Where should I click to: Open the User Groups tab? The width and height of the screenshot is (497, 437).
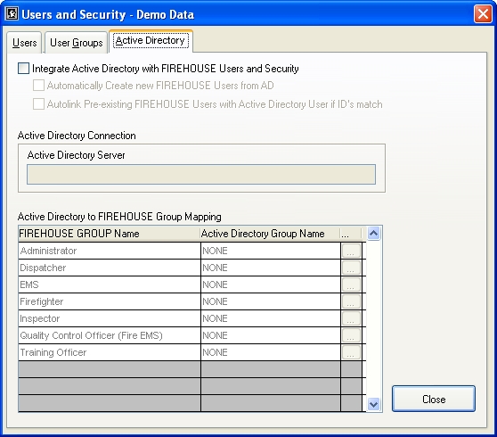point(76,43)
